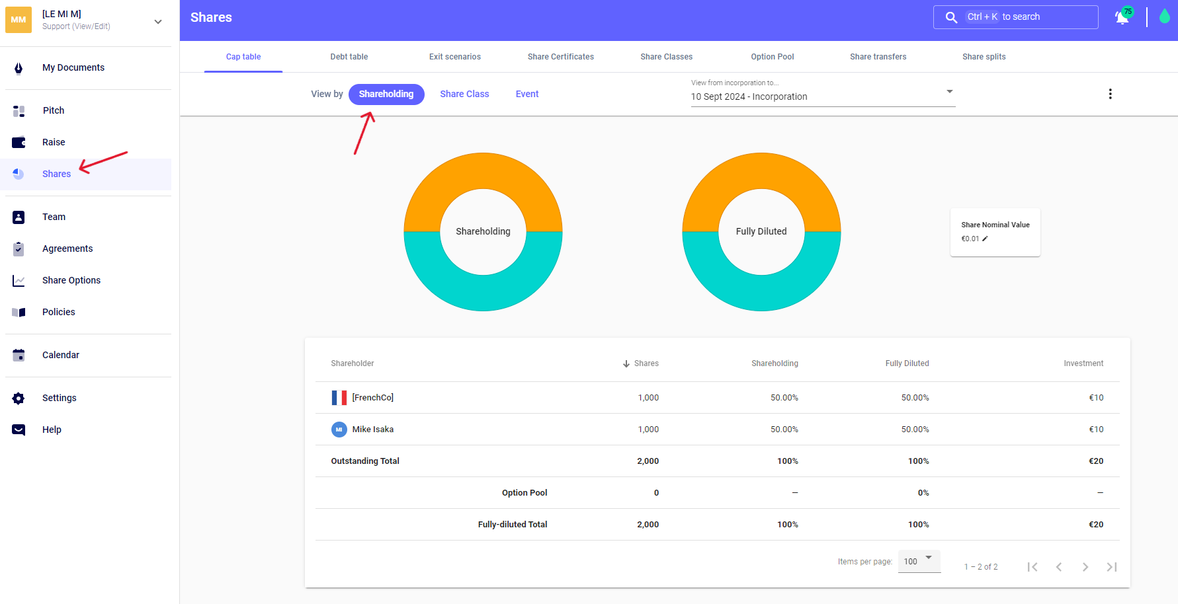Click the Settings gear icon in sidebar
Screen dimensions: 1178x604
[19, 398]
